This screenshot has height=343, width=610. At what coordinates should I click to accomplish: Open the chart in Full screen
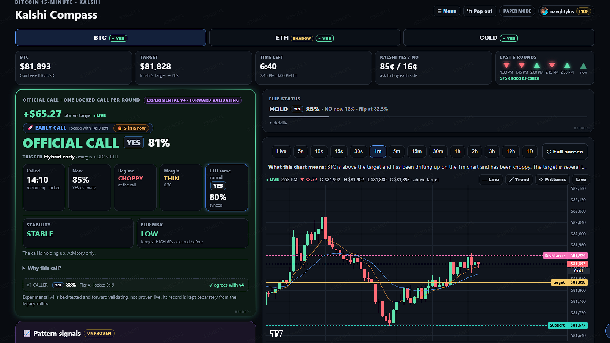565,152
